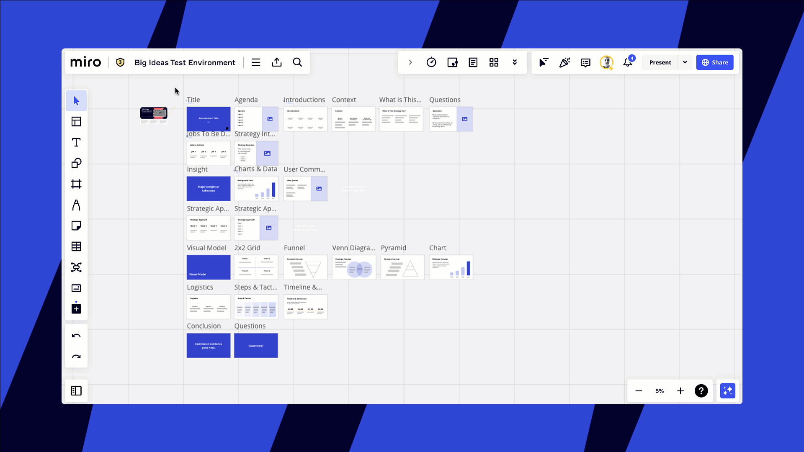The width and height of the screenshot is (804, 452).
Task: Zoom in with the plus button
Action: (x=680, y=391)
